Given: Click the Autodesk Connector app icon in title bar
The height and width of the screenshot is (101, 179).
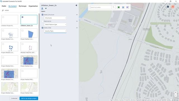Looking at the screenshot, I should tap(1, 1).
